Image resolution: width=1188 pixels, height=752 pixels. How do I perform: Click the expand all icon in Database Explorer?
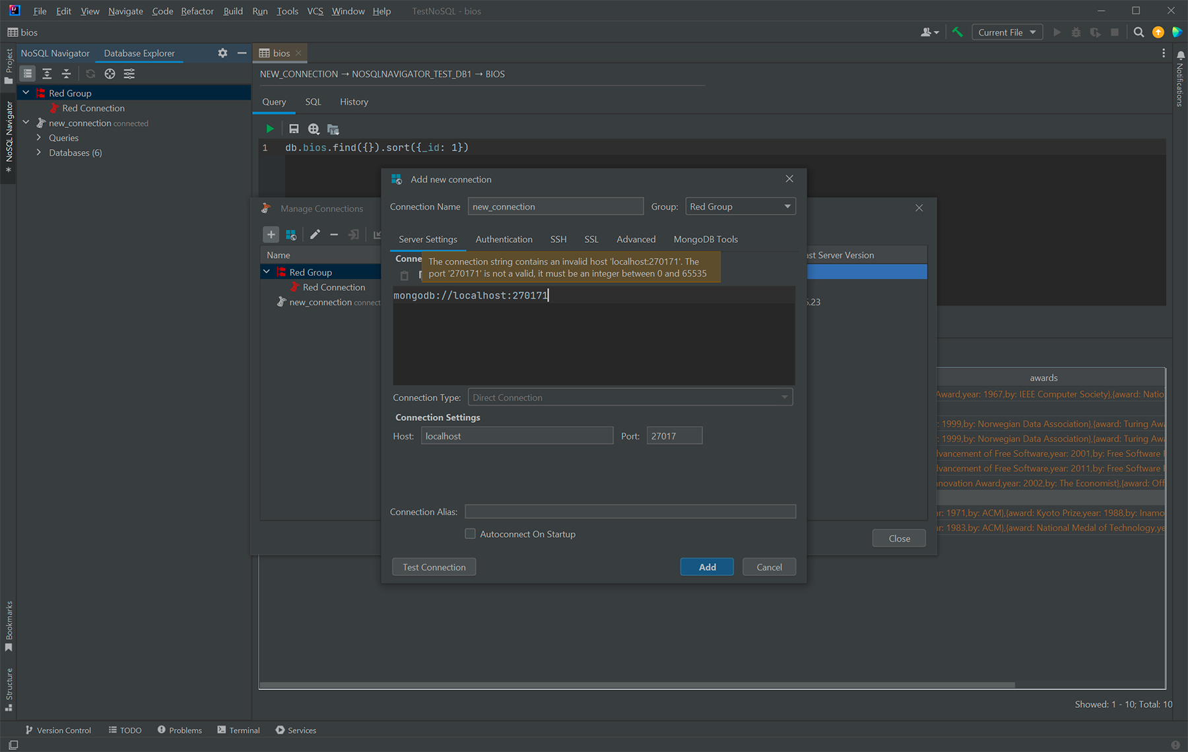(x=47, y=74)
